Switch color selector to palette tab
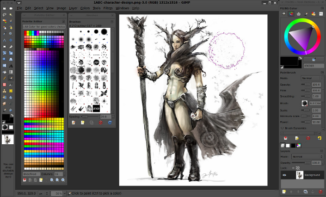326x197 pixels. [x=314, y=14]
